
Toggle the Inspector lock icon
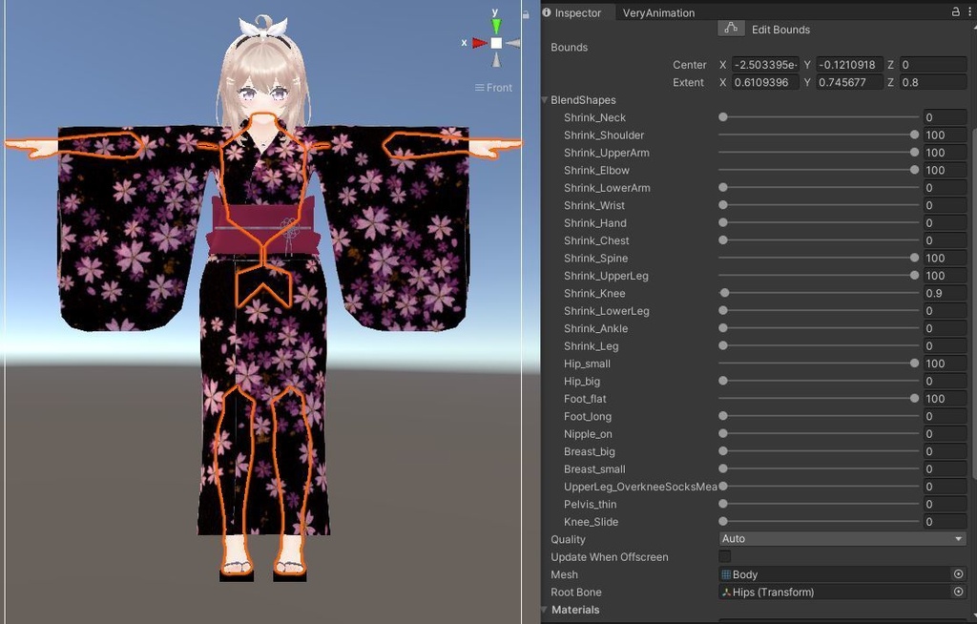[956, 11]
